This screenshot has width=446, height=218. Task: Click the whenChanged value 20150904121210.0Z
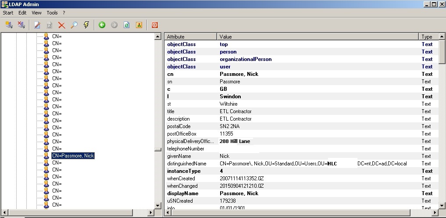(242, 186)
